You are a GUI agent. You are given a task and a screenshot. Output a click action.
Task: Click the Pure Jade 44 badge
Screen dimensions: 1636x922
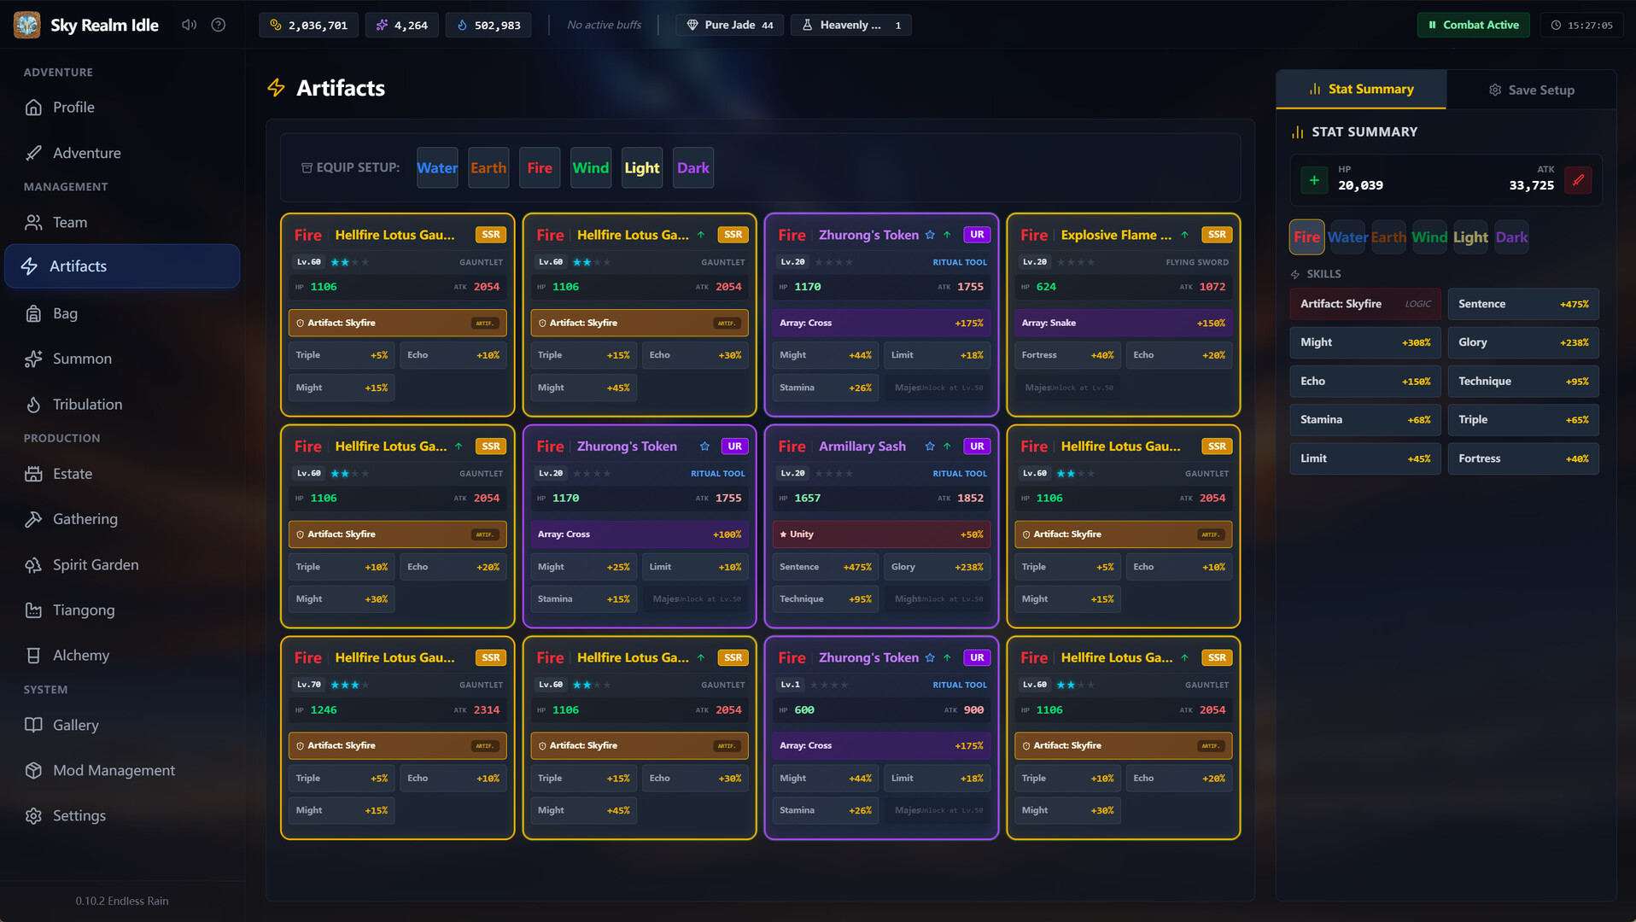tap(729, 25)
